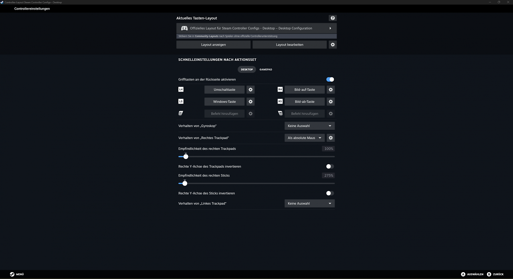513x279 pixels.
Task: Open the Gyroskop behavior dropdown
Action: tap(309, 126)
